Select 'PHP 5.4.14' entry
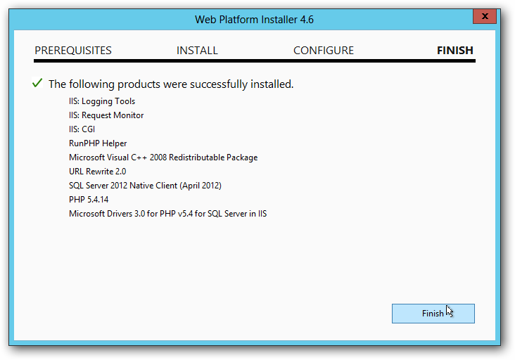The image size is (515, 360). click(x=89, y=200)
